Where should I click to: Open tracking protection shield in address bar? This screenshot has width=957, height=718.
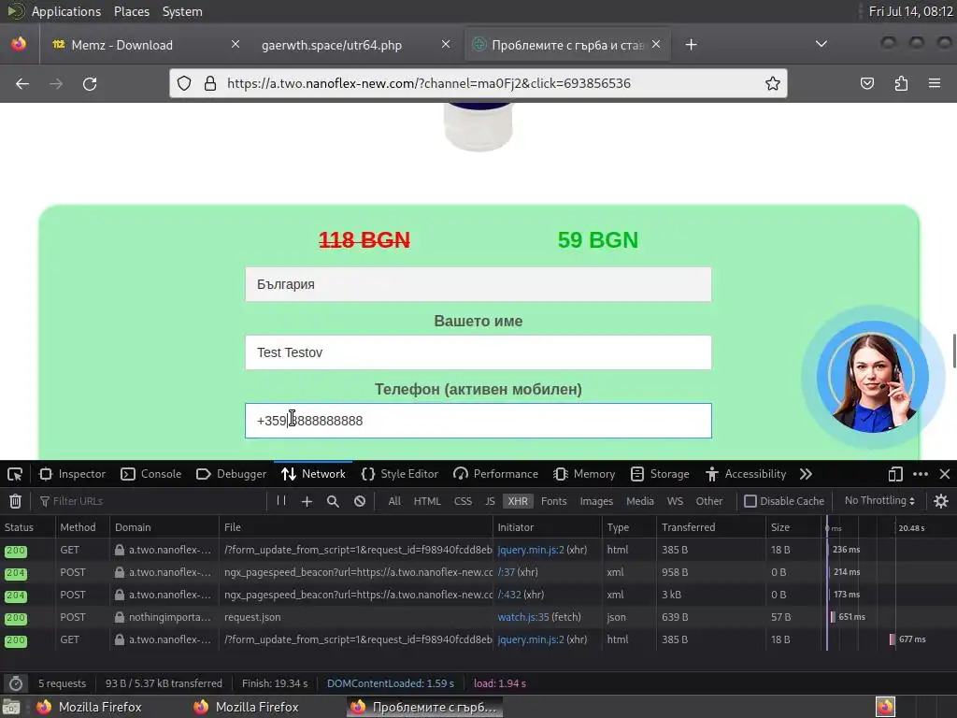tap(184, 83)
